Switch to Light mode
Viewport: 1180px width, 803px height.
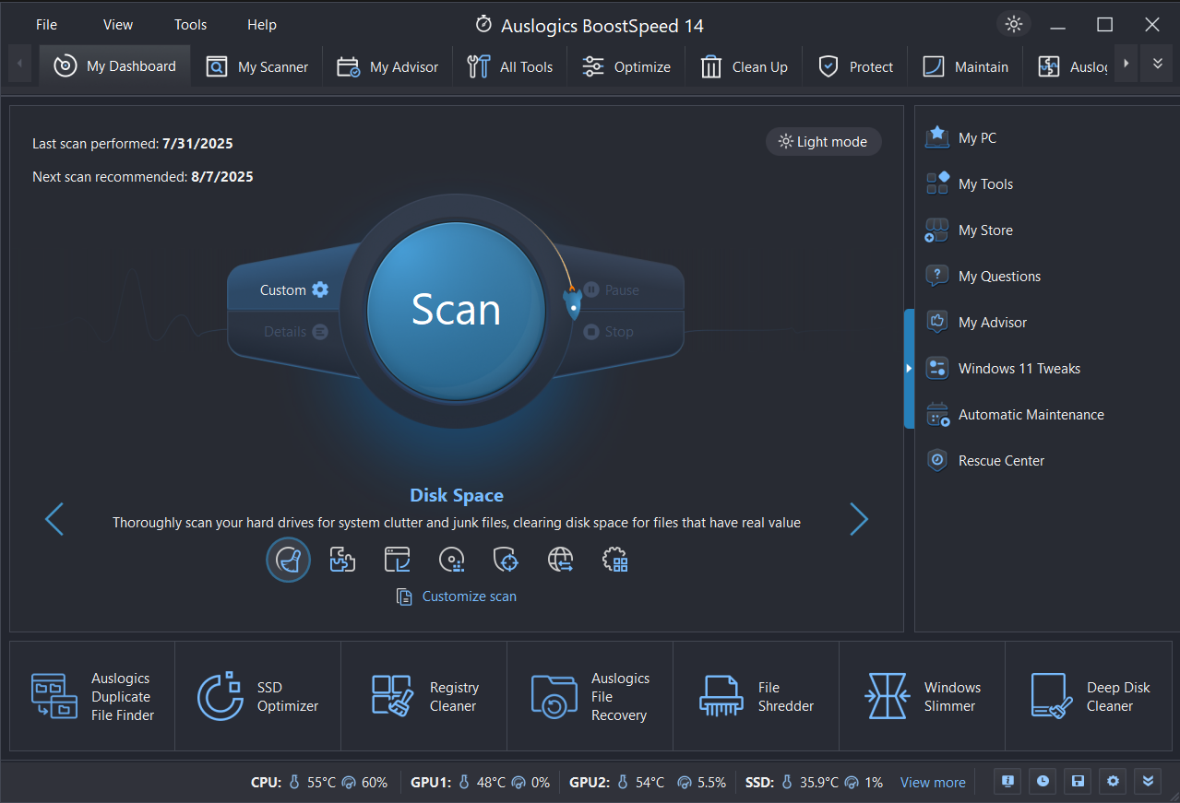(x=823, y=141)
